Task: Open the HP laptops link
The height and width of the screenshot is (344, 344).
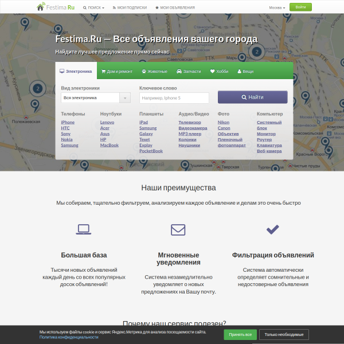Action: (103, 139)
